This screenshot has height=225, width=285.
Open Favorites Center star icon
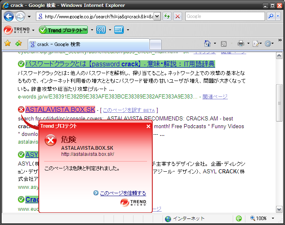point(8,43)
